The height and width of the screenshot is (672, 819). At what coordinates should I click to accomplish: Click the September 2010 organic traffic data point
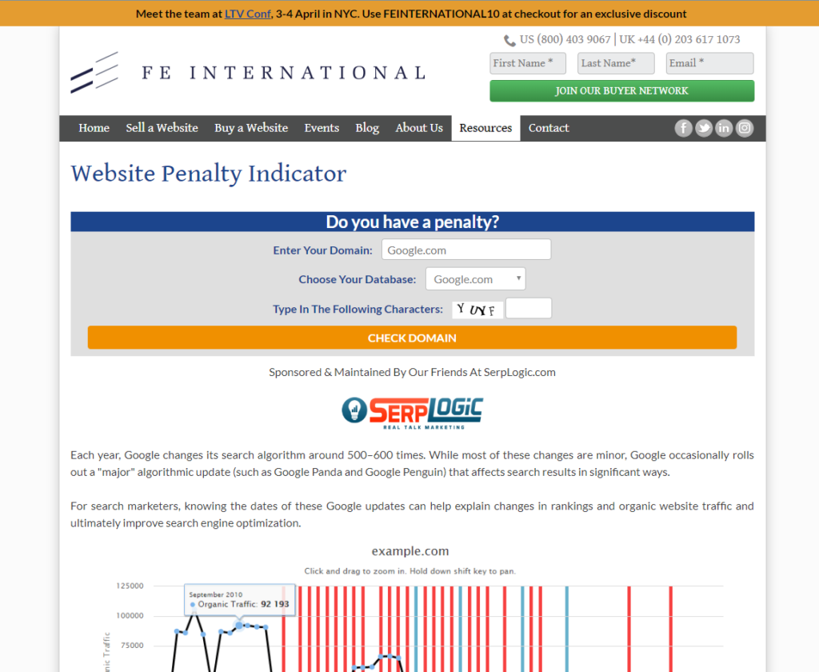(x=239, y=625)
